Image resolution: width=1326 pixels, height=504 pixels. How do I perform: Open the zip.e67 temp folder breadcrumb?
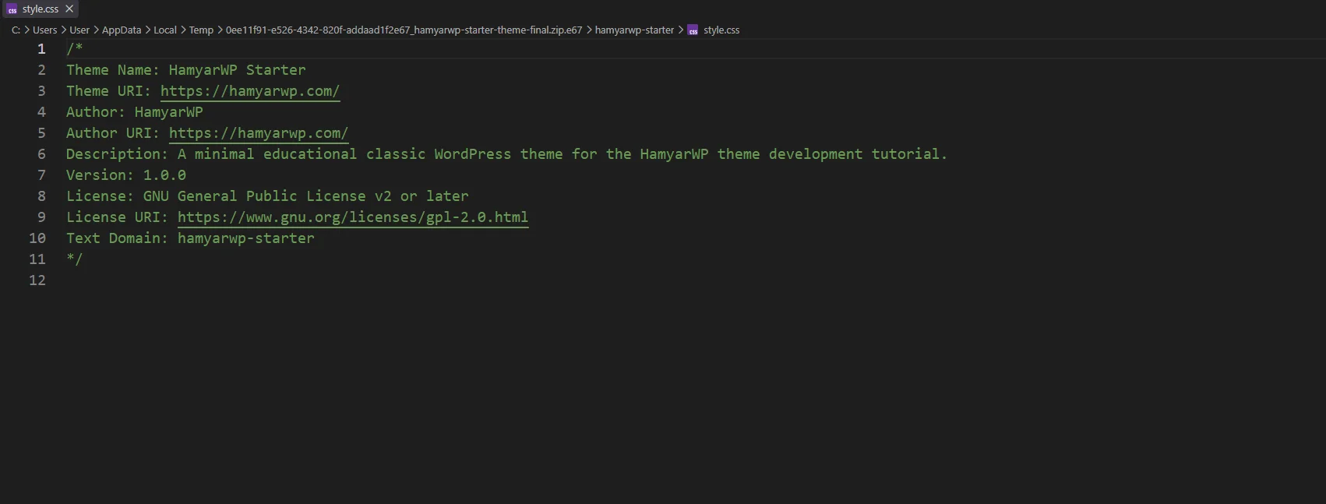point(404,30)
